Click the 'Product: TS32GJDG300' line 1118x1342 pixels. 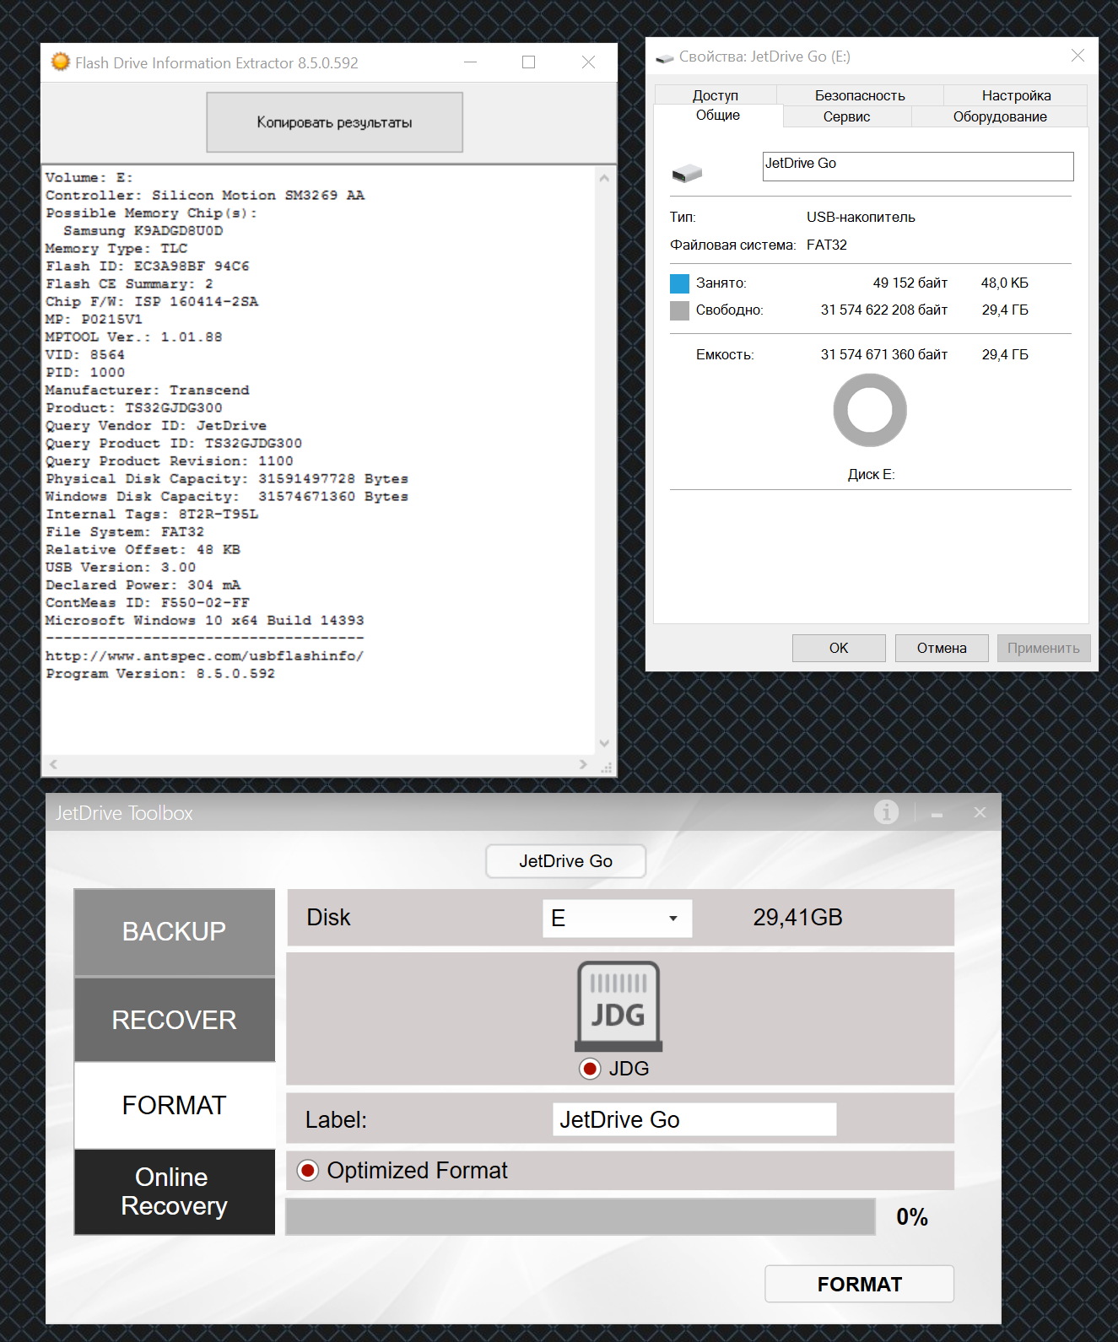tap(134, 407)
